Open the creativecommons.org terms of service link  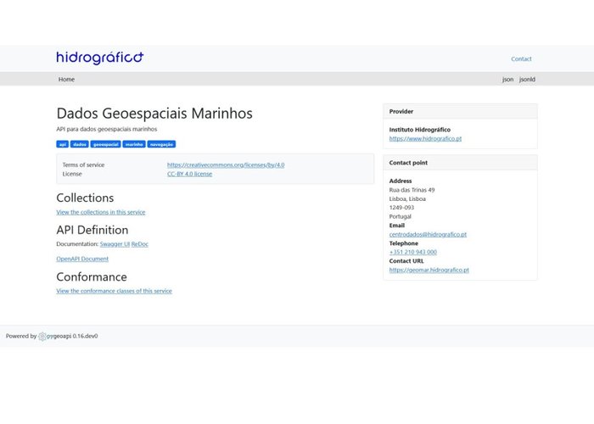[226, 165]
